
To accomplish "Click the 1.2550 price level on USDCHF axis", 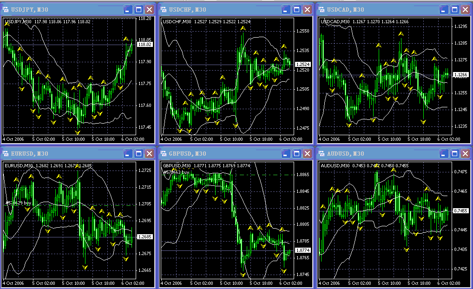I will pyautogui.click(x=303, y=31).
